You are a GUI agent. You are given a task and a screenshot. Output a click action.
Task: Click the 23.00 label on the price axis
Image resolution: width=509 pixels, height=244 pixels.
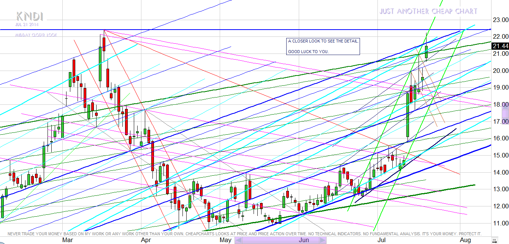click(500, 20)
